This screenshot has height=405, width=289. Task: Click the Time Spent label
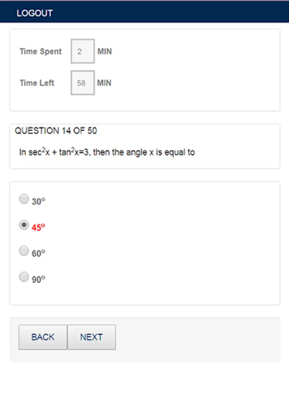(x=41, y=51)
